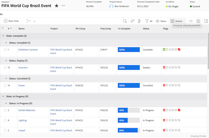This screenshot has height=138, width=209.
Task: Collapse the State: In Progress (9) group
Action: 3,97
